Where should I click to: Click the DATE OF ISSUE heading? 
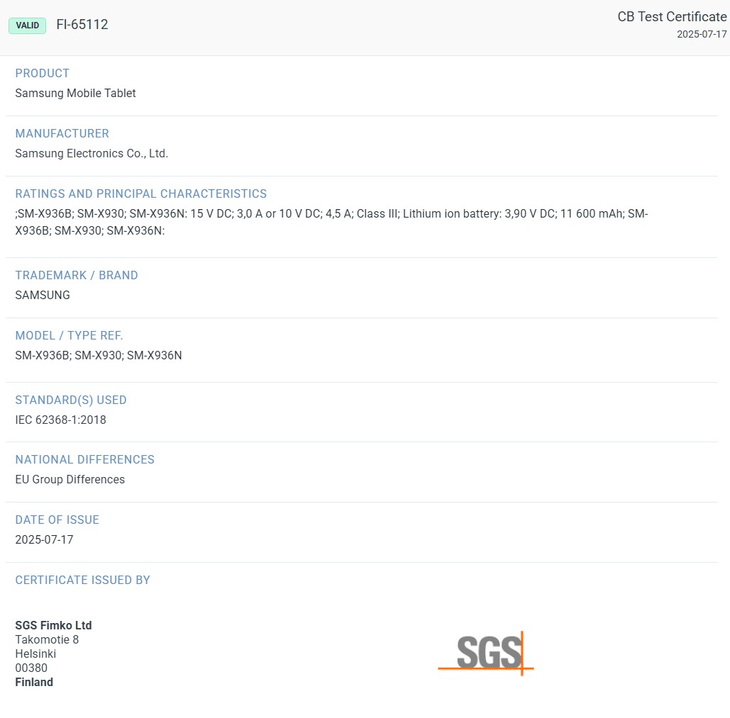tap(57, 520)
